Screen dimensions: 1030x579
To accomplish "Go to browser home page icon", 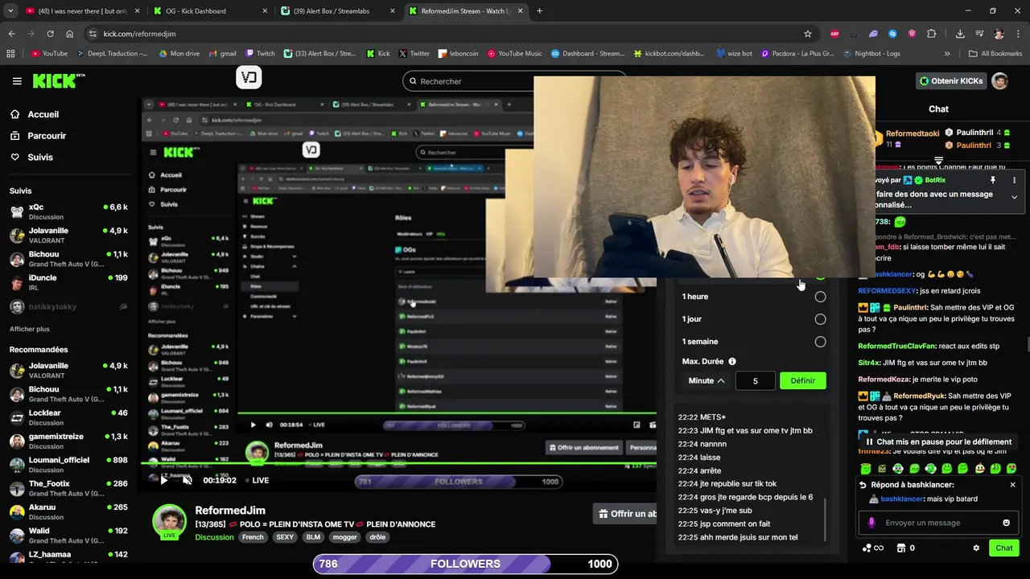I will pyautogui.click(x=69, y=34).
